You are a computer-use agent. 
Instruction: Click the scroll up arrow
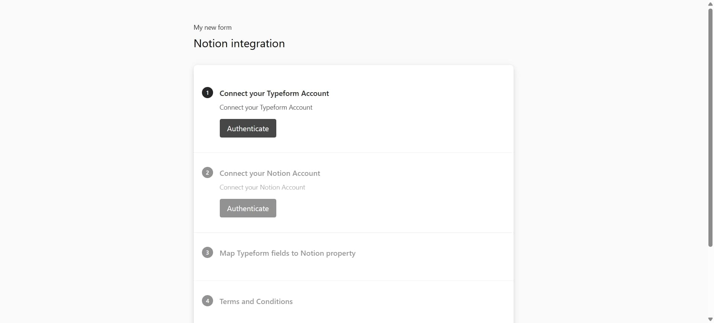pyautogui.click(x=710, y=4)
